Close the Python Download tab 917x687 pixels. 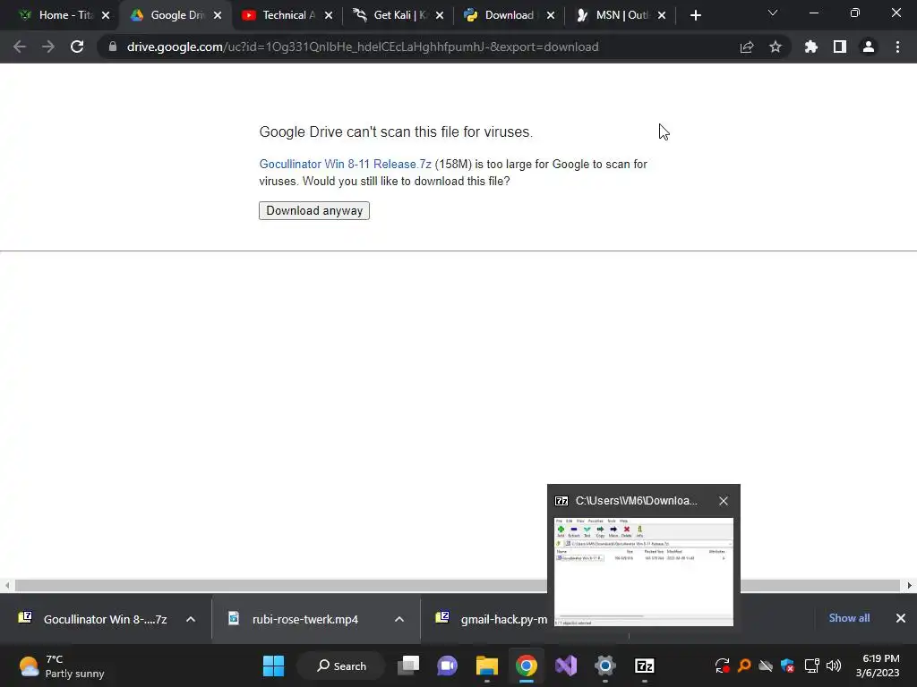click(x=551, y=15)
